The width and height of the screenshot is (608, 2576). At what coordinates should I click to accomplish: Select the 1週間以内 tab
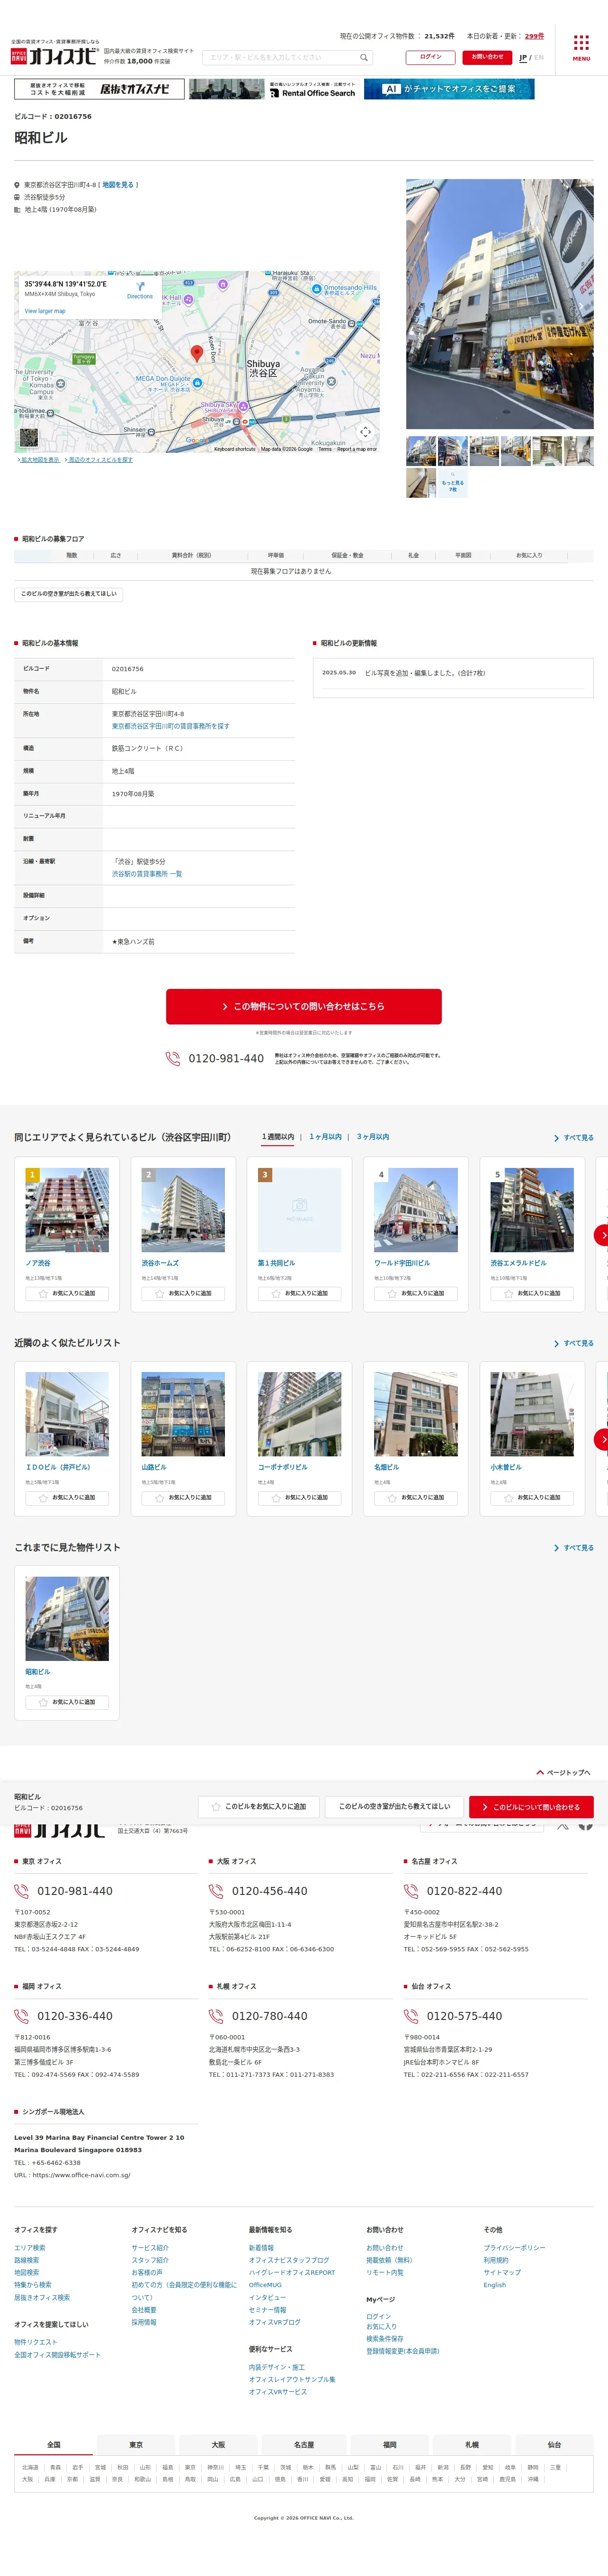[278, 1137]
